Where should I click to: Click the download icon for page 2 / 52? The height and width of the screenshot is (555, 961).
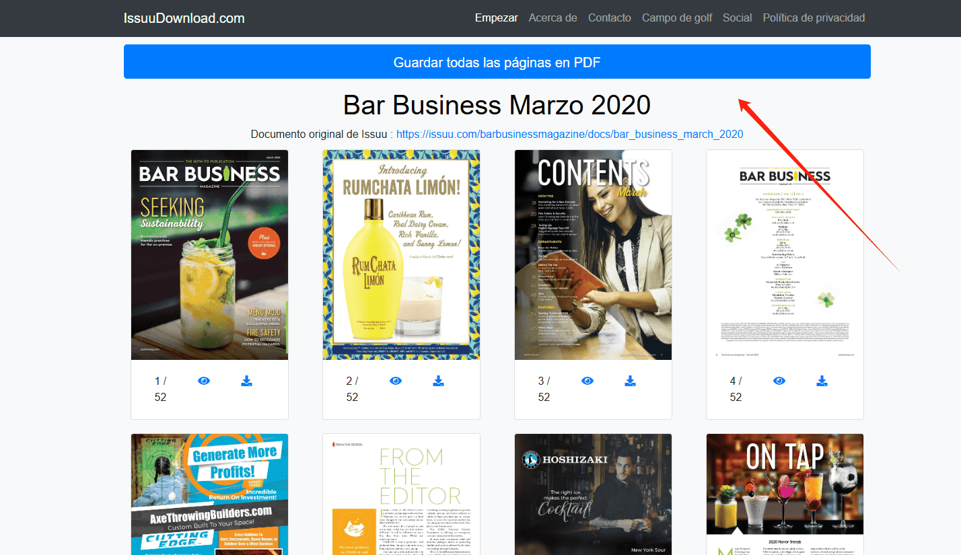pos(438,381)
